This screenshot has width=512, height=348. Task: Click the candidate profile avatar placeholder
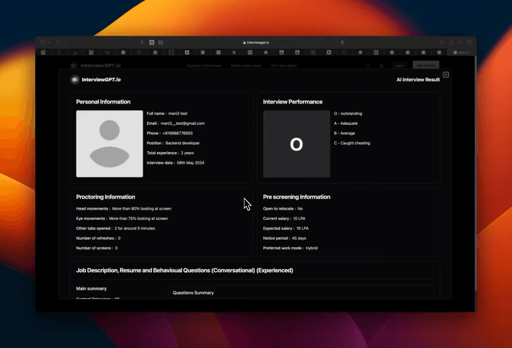(x=110, y=144)
